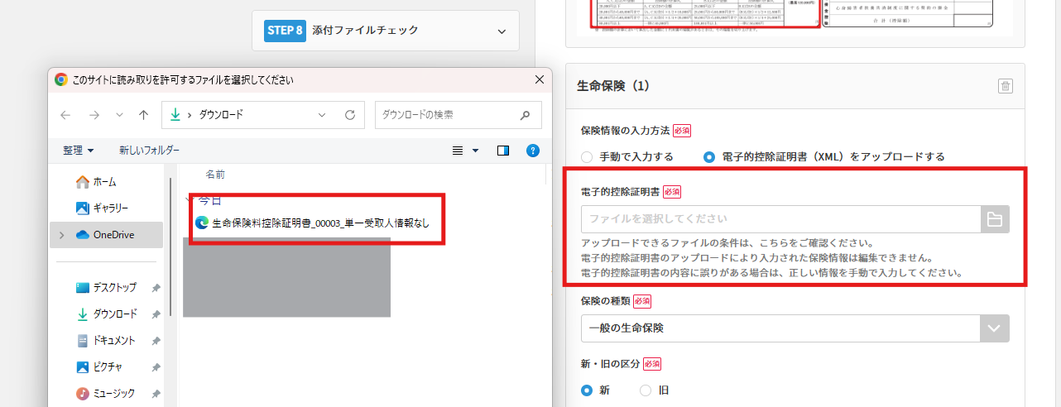Open file browser with folder icon
Screen dimensions: 1061x407
point(995,219)
